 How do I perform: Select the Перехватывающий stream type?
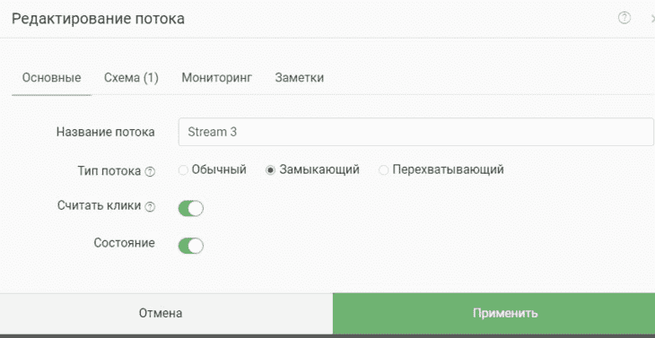click(x=383, y=170)
